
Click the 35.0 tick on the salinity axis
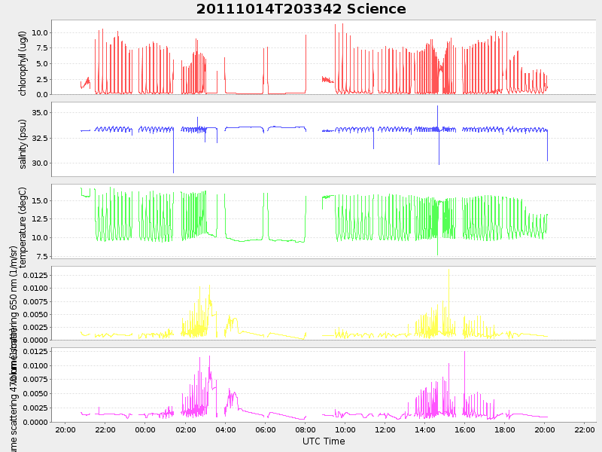tap(40, 113)
